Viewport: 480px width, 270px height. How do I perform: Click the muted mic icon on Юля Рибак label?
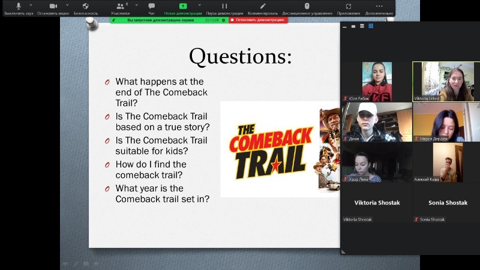(346, 98)
